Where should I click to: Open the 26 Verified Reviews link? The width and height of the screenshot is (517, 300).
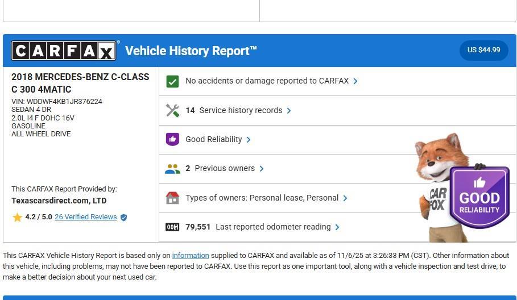coord(85,217)
